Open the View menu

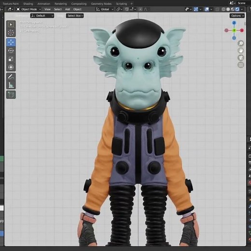click(x=47, y=9)
